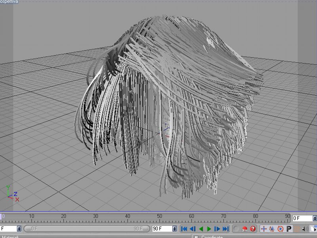
Task: Click the Materiali panel title
Action: point(10,236)
